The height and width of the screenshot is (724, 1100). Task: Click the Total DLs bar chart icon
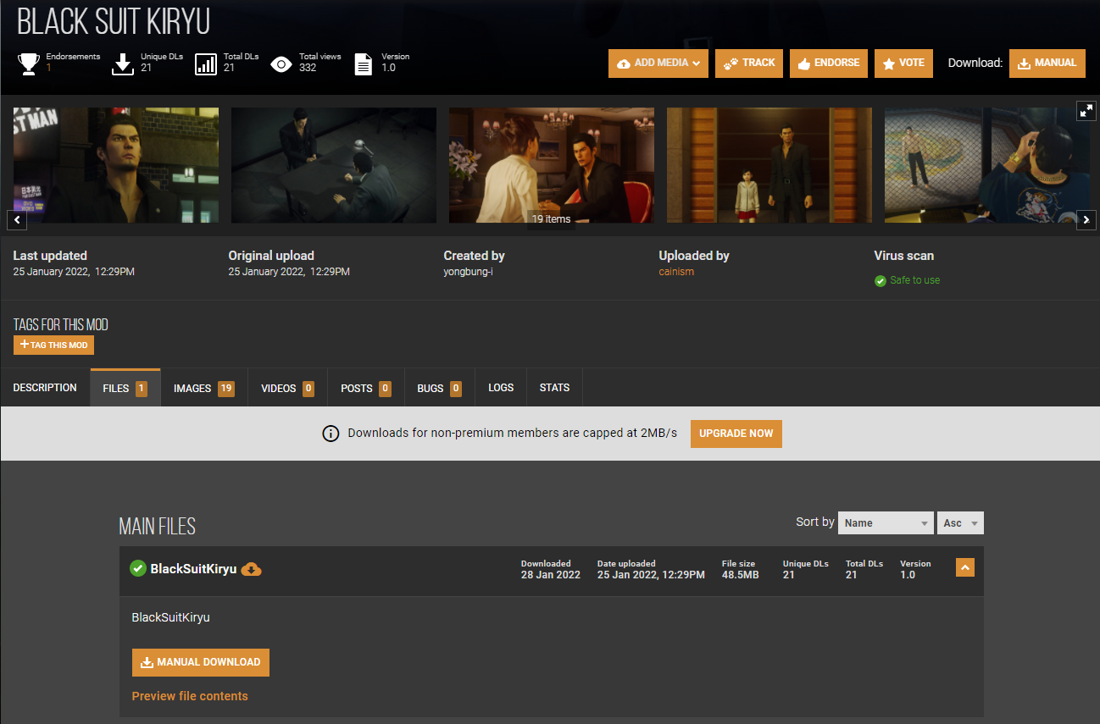click(206, 64)
